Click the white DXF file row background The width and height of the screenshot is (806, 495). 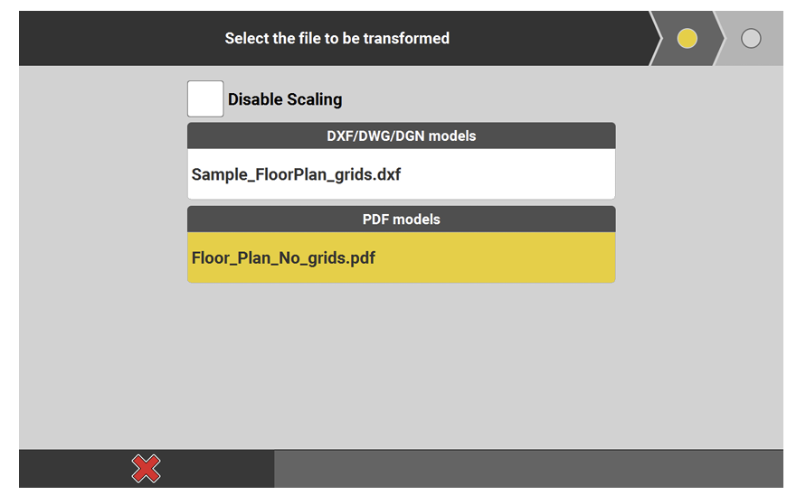pyautogui.click(x=516, y=174)
